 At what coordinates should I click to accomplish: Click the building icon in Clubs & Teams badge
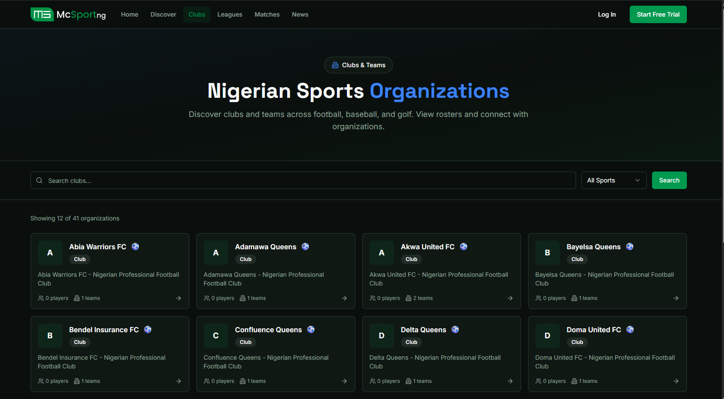tap(335, 65)
